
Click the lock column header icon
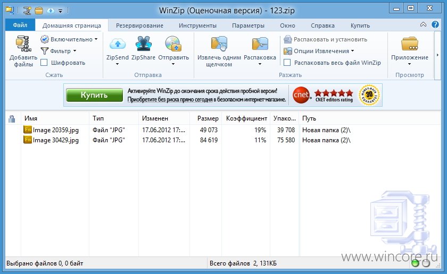click(x=12, y=118)
